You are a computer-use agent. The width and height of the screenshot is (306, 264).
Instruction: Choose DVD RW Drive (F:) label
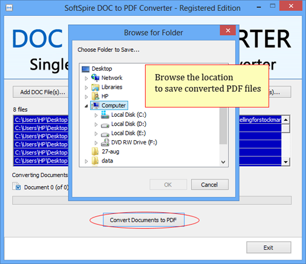point(134,143)
